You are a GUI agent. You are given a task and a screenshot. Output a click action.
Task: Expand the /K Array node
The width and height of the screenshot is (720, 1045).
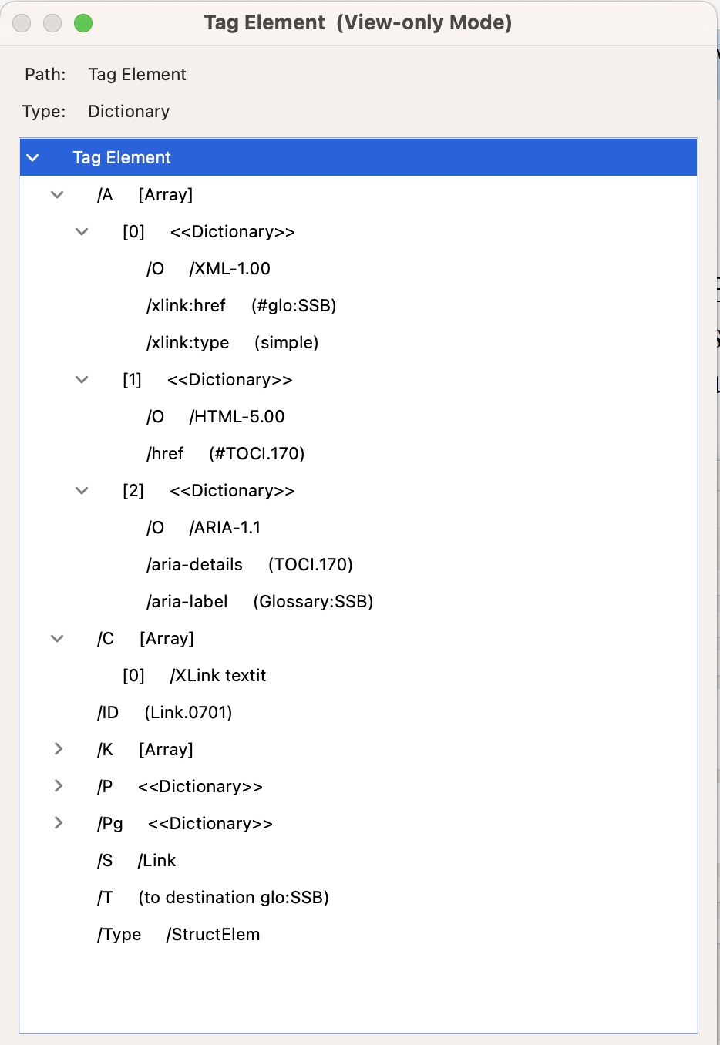58,749
